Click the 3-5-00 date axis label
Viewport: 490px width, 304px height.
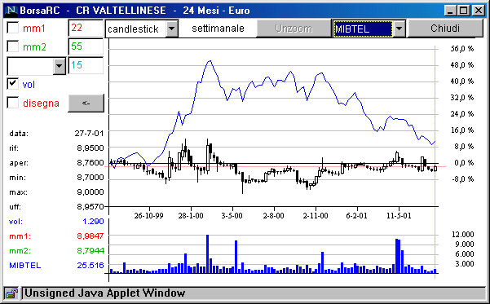(x=232, y=216)
